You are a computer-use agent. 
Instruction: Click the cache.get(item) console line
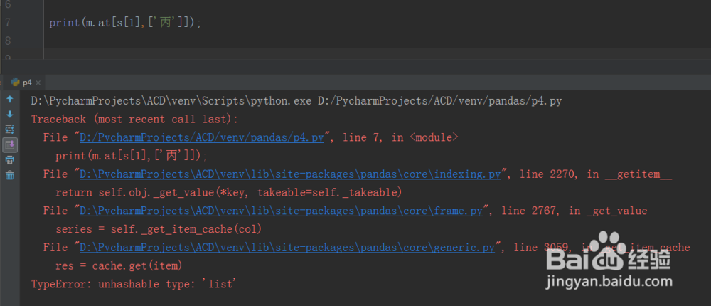119,265
